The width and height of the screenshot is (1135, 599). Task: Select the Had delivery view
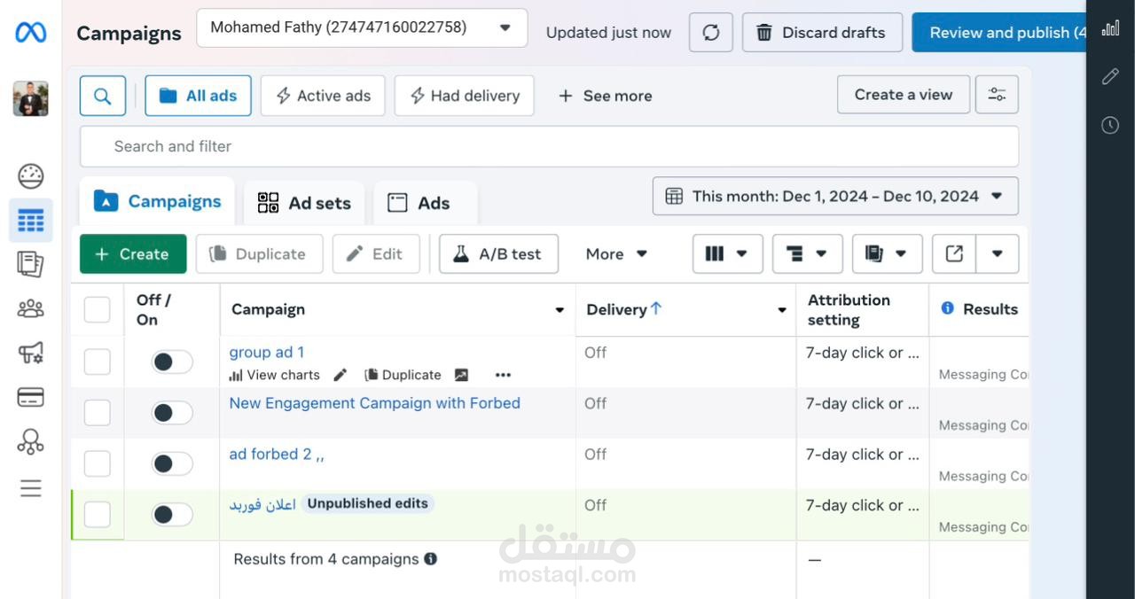pyautogui.click(x=464, y=96)
